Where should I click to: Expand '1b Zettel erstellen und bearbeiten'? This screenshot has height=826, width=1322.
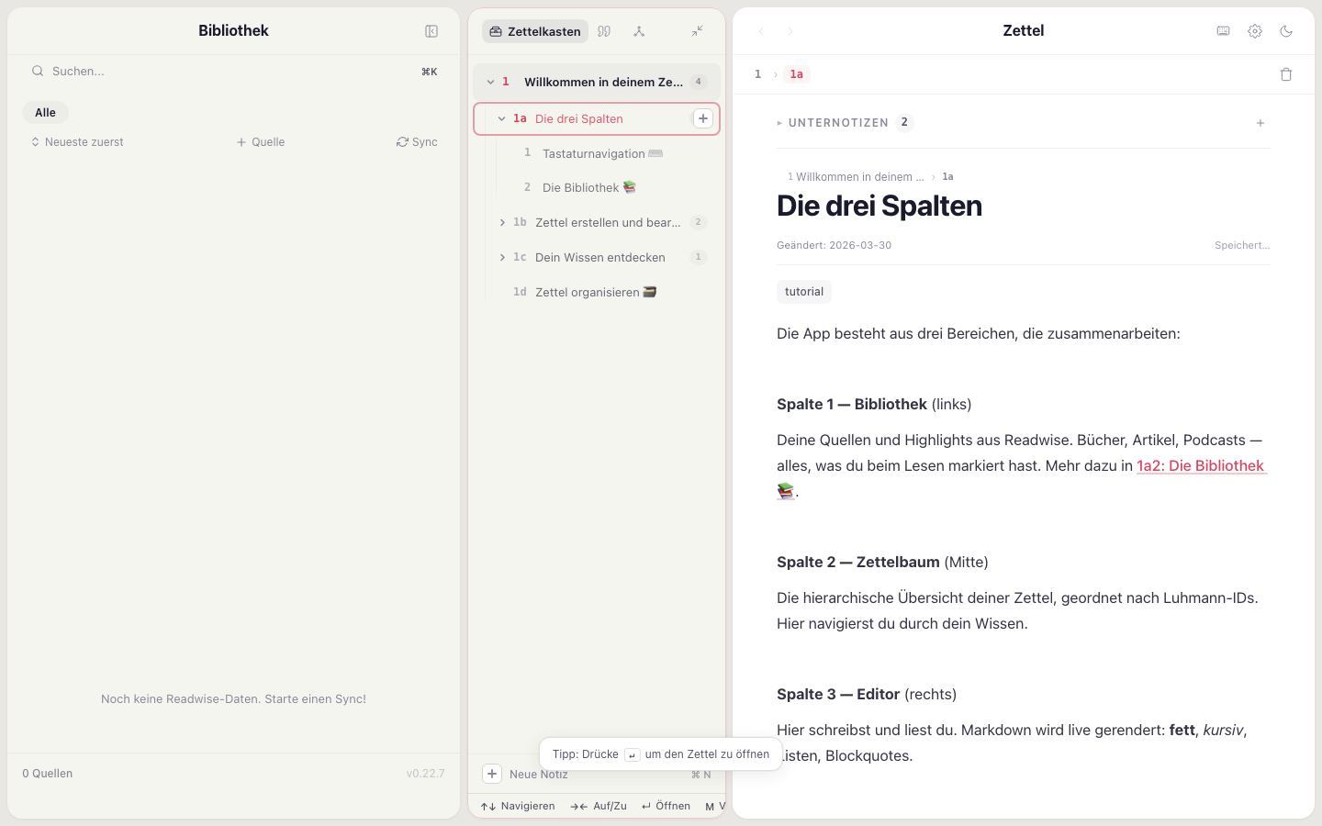(501, 221)
